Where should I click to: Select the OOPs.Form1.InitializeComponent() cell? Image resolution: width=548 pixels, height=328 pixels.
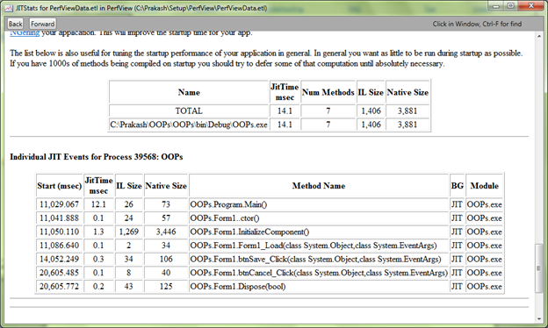(319, 232)
